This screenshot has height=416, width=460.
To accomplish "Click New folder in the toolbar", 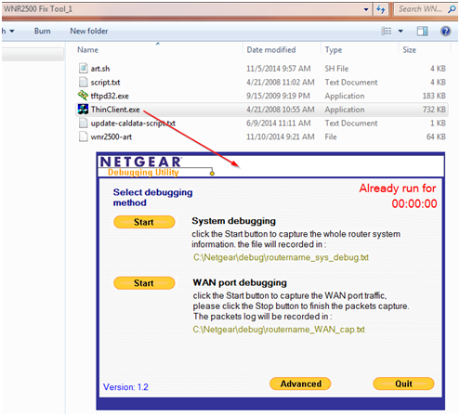I will [x=89, y=31].
